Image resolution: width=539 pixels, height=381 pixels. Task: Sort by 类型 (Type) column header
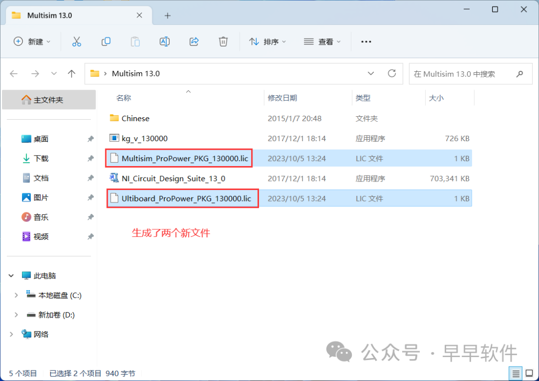point(363,98)
